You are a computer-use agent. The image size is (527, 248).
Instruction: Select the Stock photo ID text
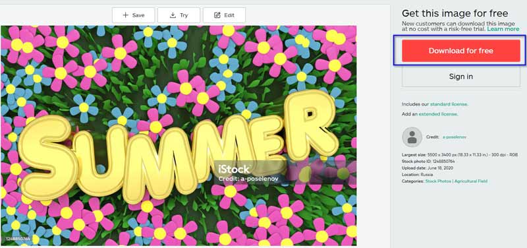[428, 161]
